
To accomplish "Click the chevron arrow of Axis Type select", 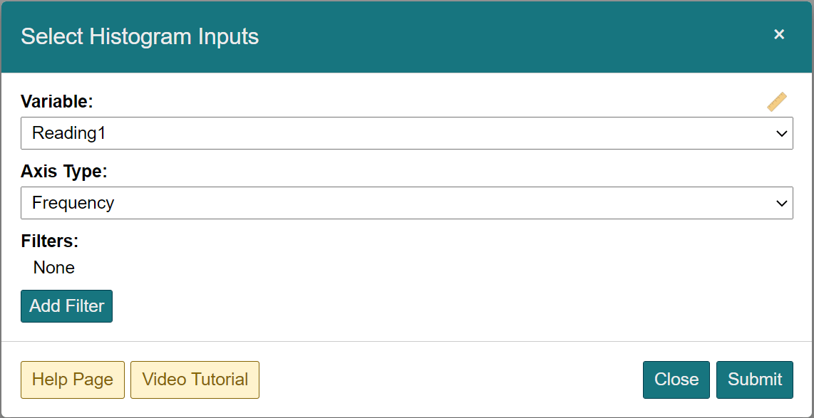I will 781,204.
